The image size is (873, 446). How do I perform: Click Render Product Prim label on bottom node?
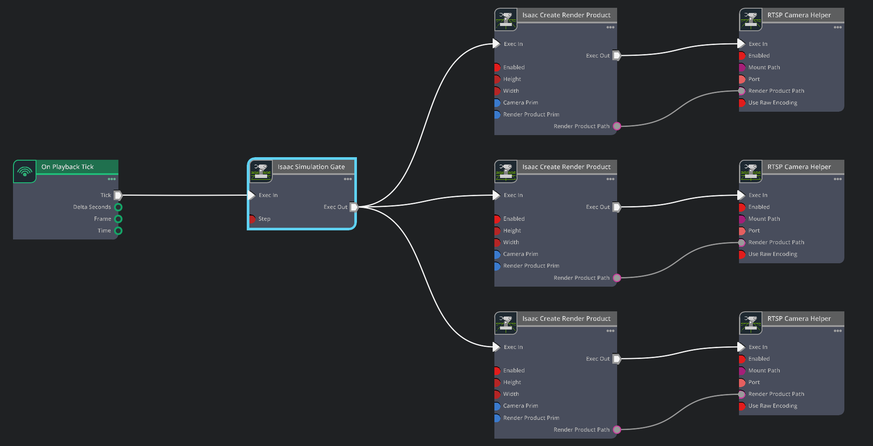531,418
